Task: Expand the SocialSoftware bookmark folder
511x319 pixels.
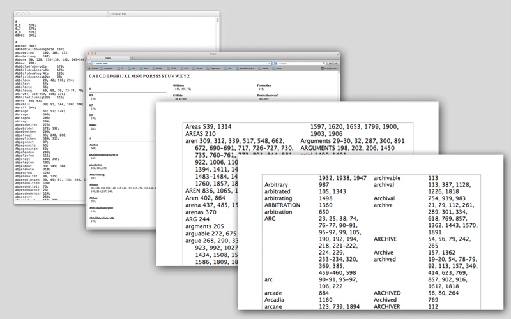Action: point(247,68)
